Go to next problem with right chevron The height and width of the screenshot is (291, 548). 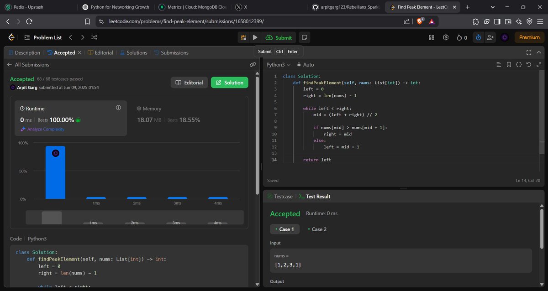click(x=82, y=37)
